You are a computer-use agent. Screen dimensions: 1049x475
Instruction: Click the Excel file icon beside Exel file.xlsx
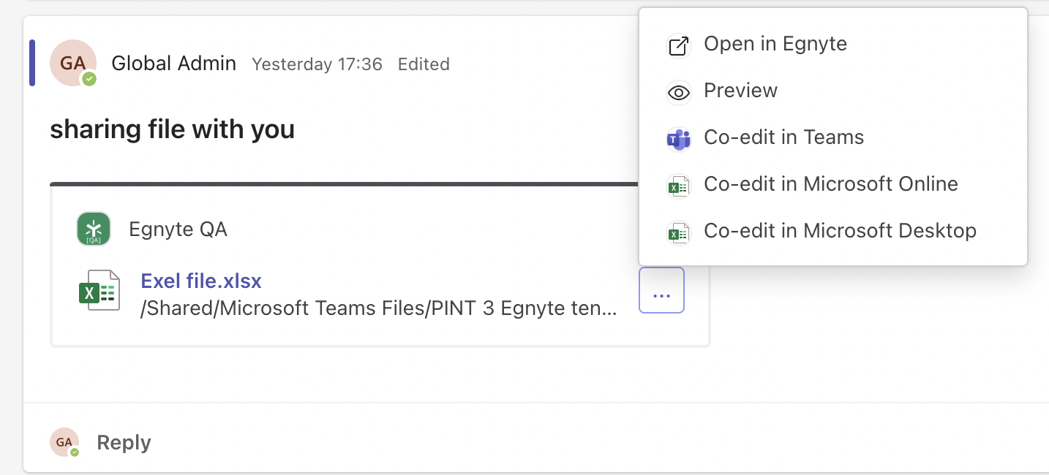coord(99,291)
